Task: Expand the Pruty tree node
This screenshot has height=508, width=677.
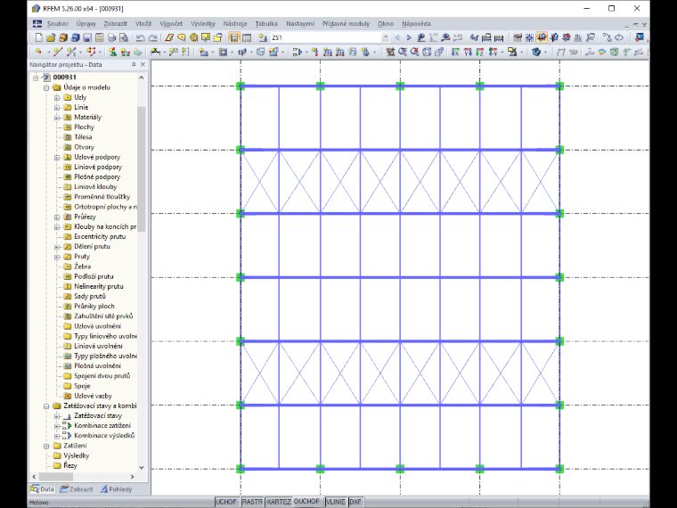Action: tap(57, 257)
